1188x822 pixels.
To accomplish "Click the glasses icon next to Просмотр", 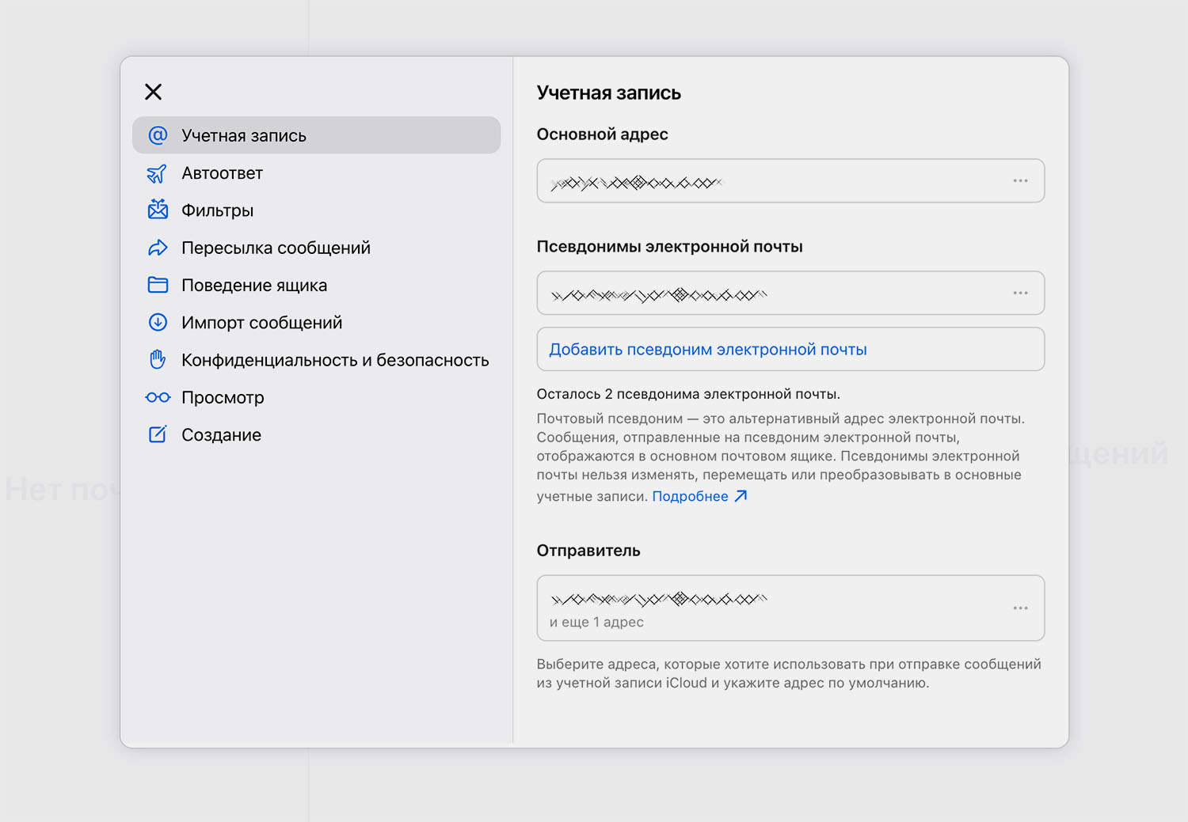I will point(158,397).
